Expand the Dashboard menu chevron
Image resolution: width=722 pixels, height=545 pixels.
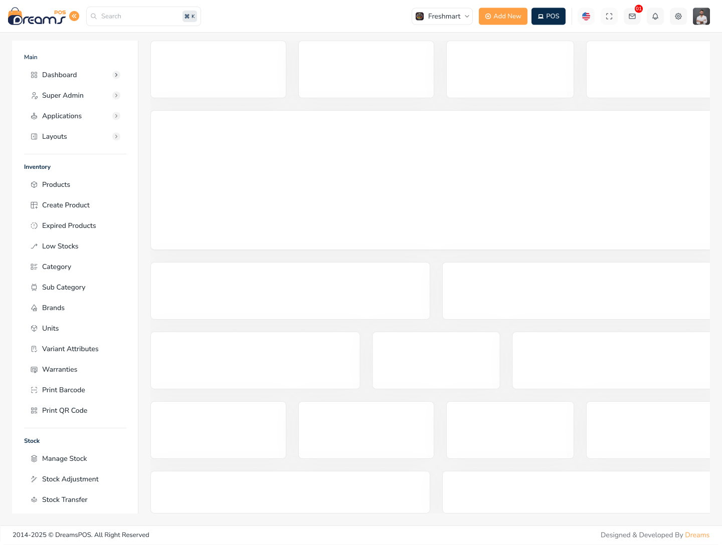[x=116, y=75]
